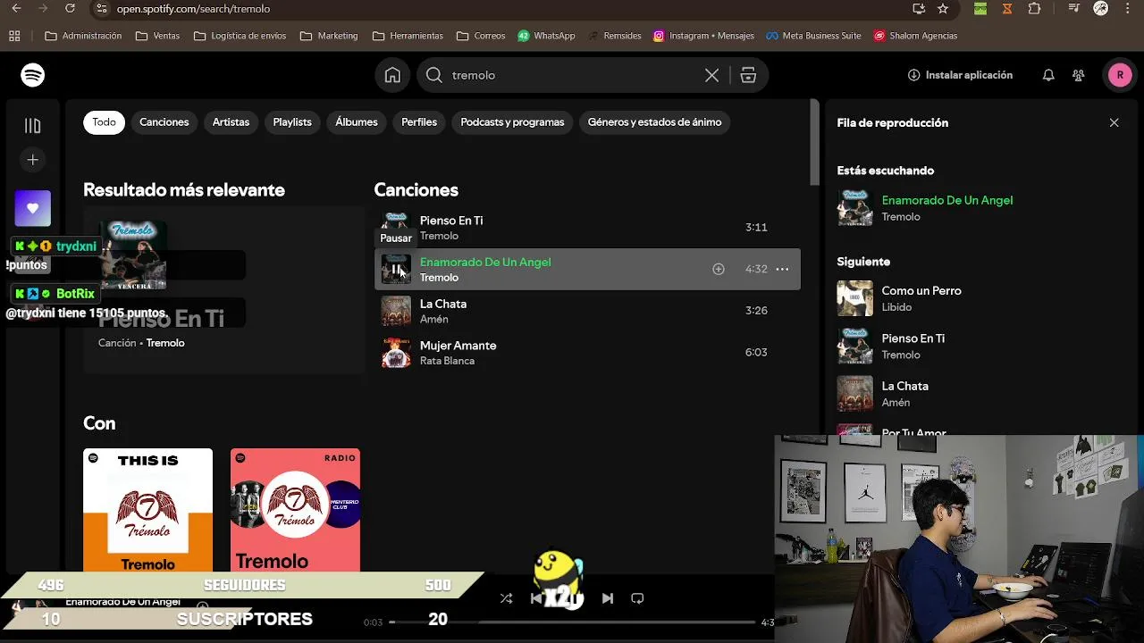This screenshot has height=643, width=1144.
Task: Open Rata Blanca artist link
Action: [447, 361]
